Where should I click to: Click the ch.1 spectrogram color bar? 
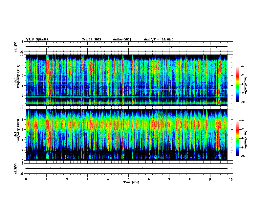pos(237,84)
